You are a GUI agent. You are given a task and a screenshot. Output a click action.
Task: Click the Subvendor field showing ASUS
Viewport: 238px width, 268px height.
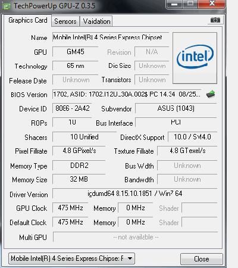pos(176,108)
